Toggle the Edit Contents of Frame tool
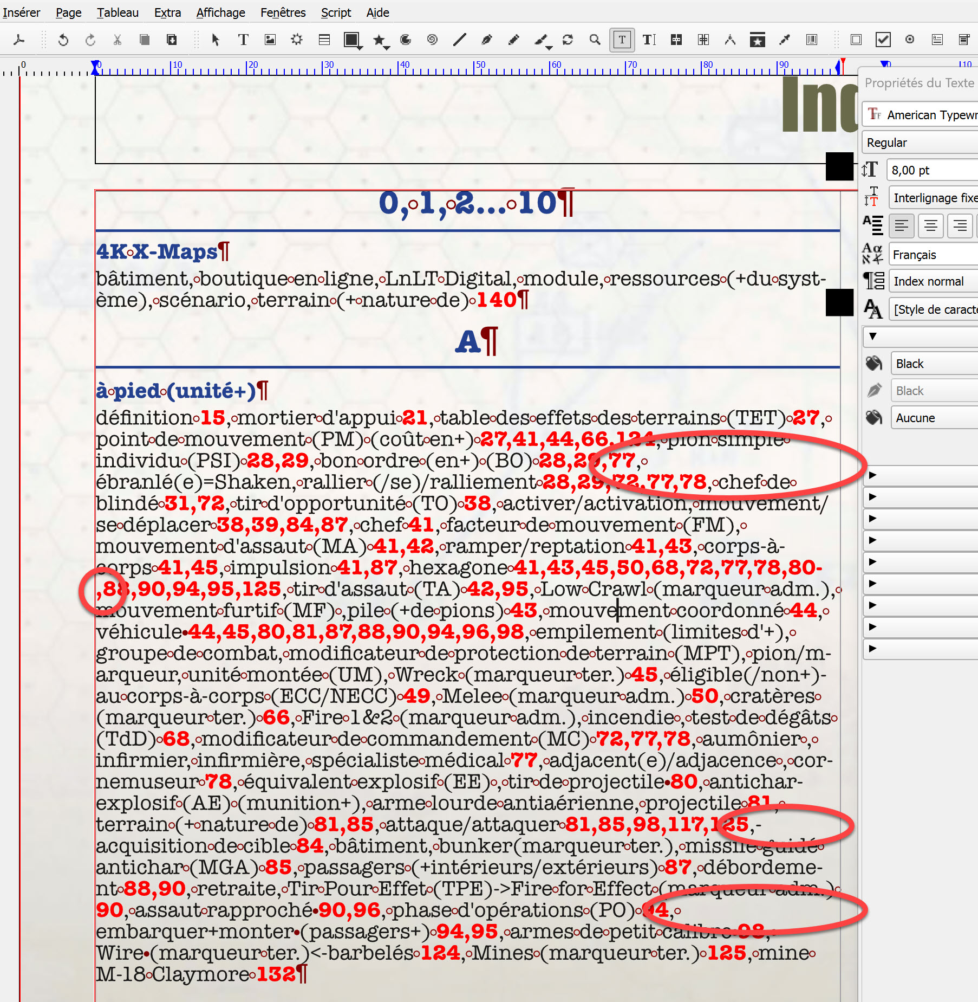Image resolution: width=978 pixels, height=1002 pixels. pyautogui.click(x=622, y=40)
